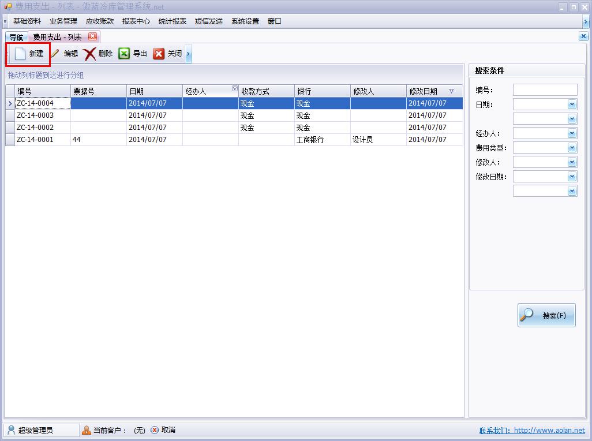The image size is (592, 441).
Task: Open the 系统设置 menu
Action: 245,21
